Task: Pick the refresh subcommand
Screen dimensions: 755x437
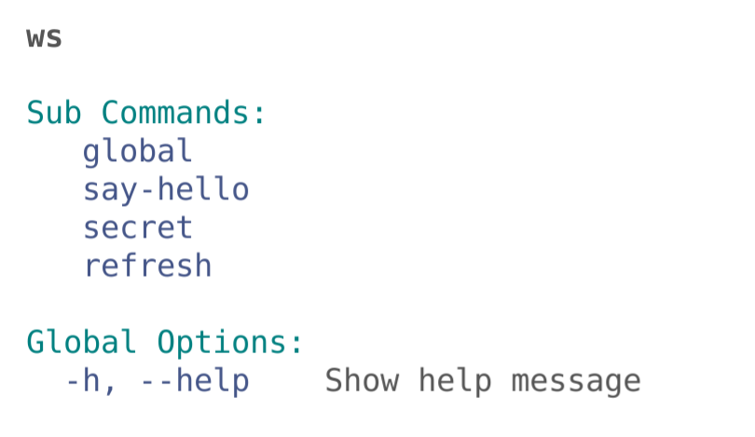Action: point(147,266)
